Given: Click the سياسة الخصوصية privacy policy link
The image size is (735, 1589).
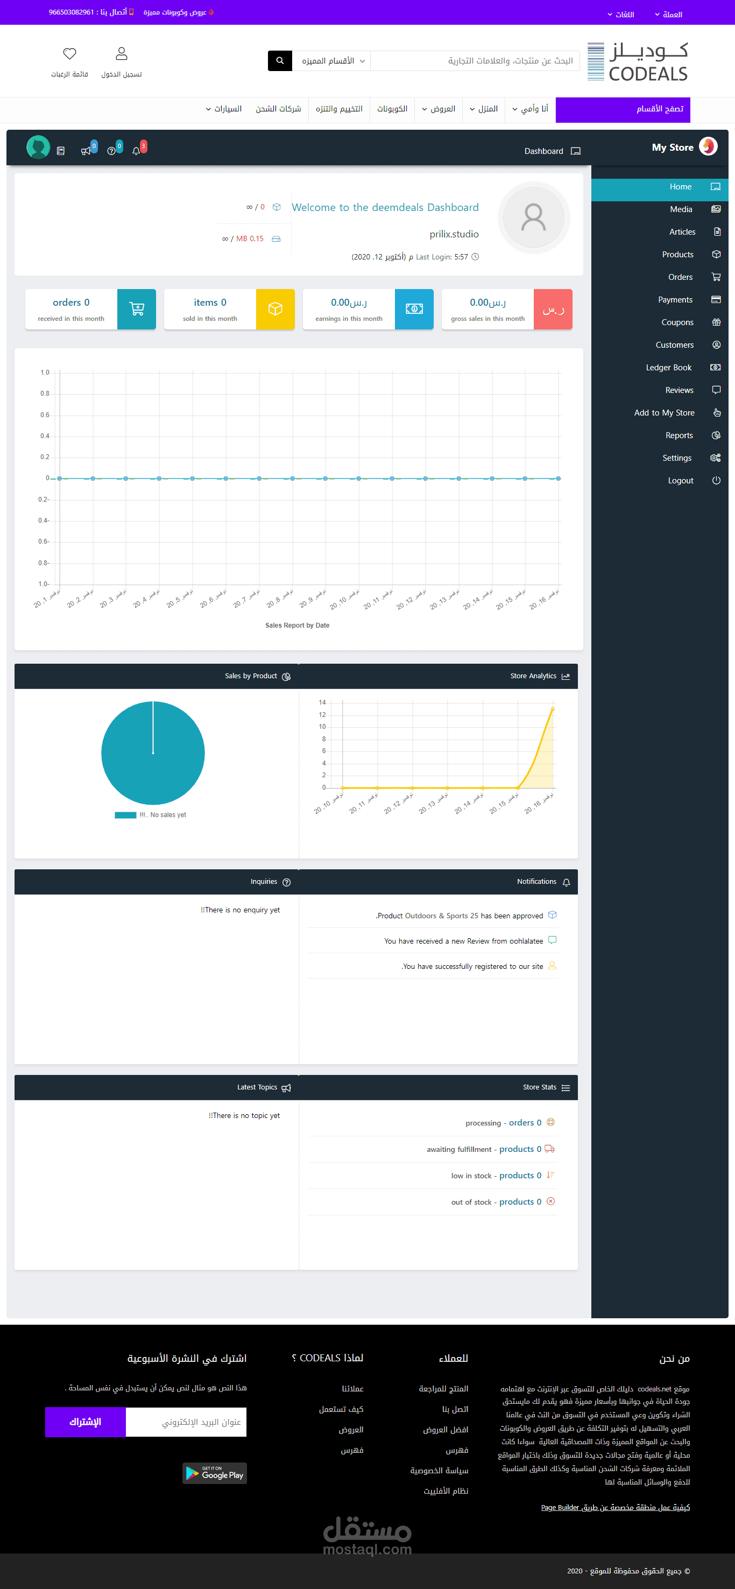Looking at the screenshot, I should coord(439,1471).
